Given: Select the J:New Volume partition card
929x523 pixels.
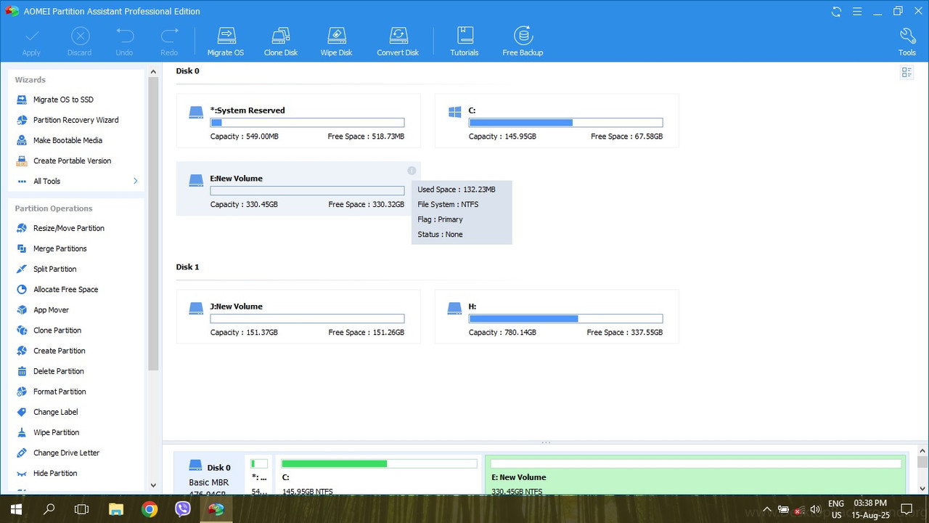Looking at the screenshot, I should click(298, 317).
